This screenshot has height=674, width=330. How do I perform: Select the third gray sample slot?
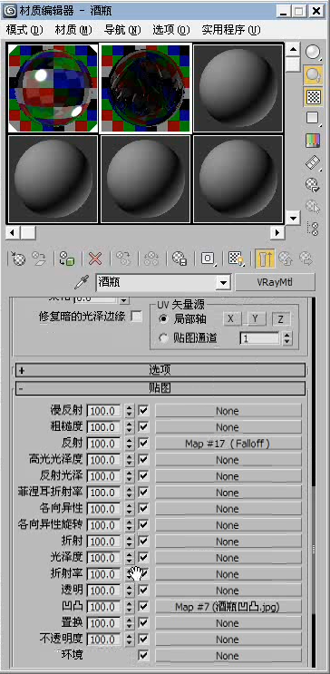click(238, 89)
